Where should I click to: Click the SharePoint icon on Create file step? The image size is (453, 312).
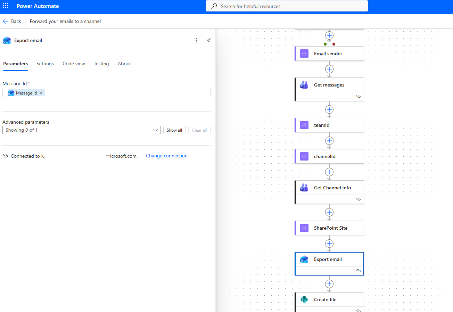(x=304, y=299)
